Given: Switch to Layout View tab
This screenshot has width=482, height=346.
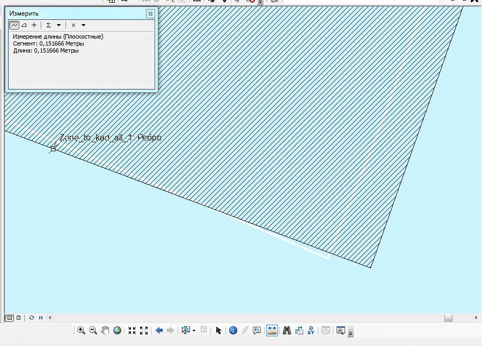Looking at the screenshot, I should 19,318.
